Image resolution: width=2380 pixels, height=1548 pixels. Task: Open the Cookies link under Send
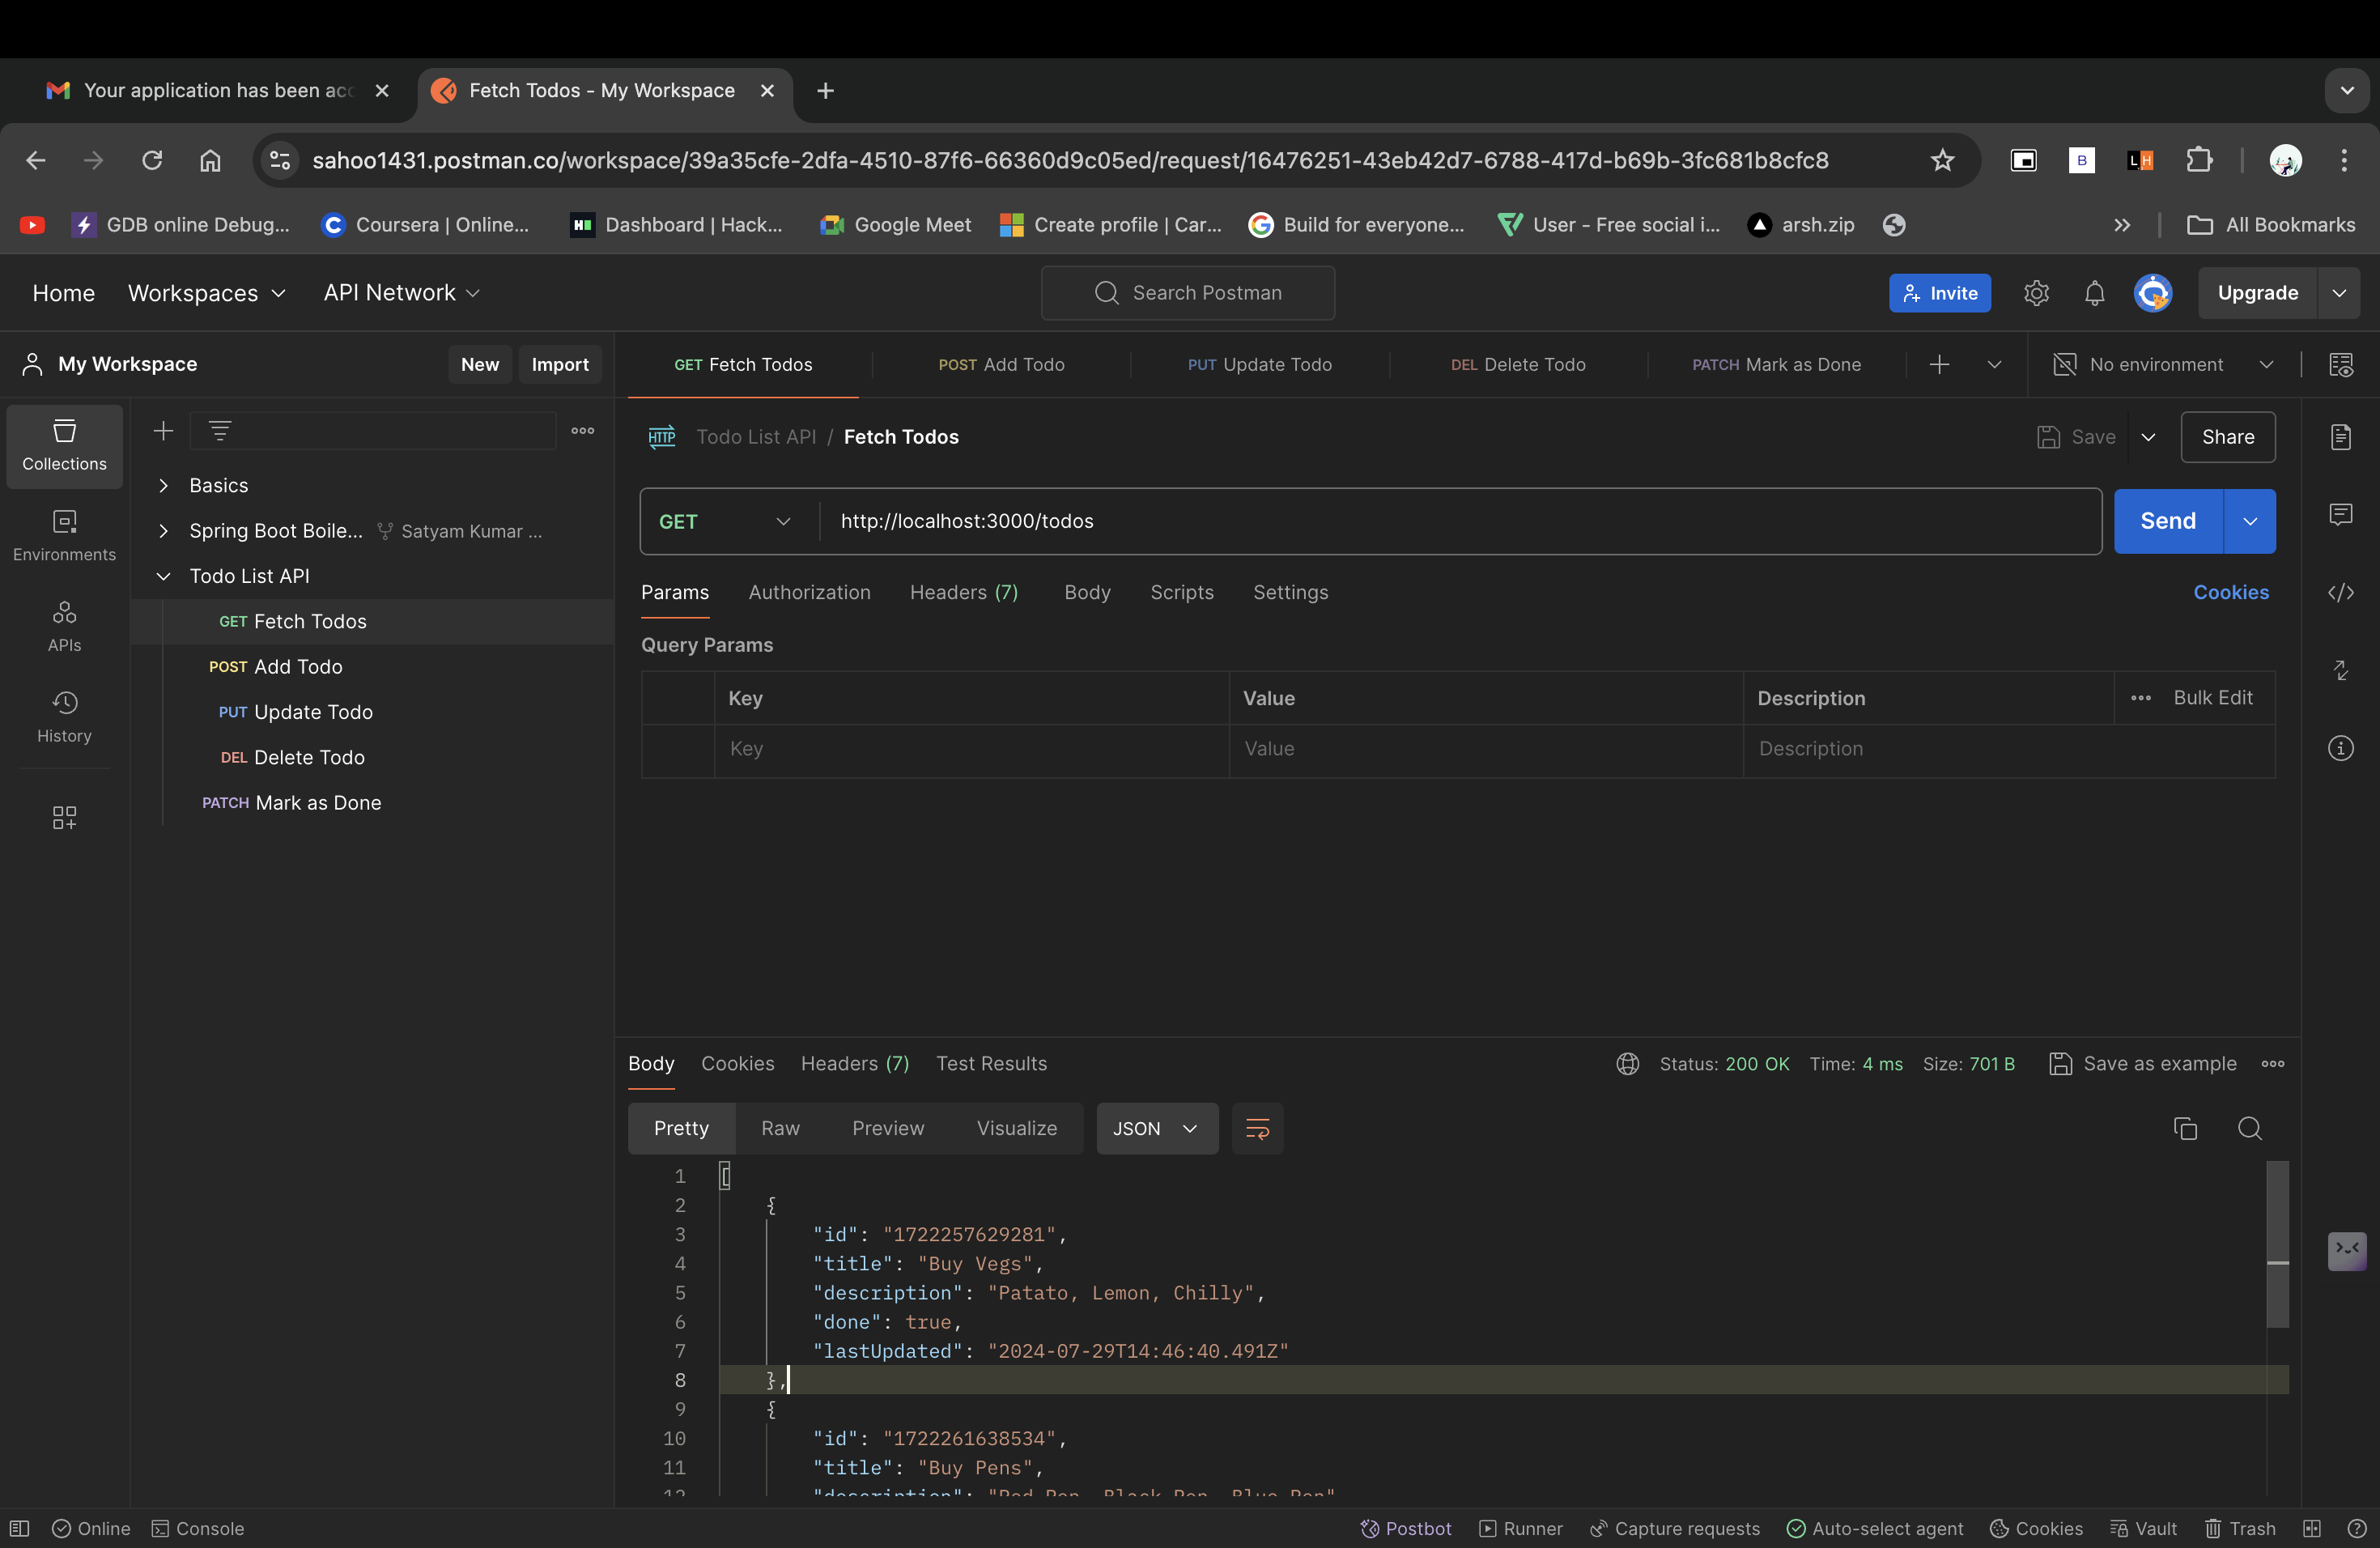point(2230,592)
